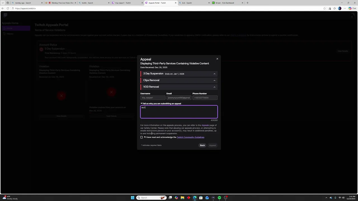
Task: Click the Appeal submit button
Action: (x=213, y=145)
